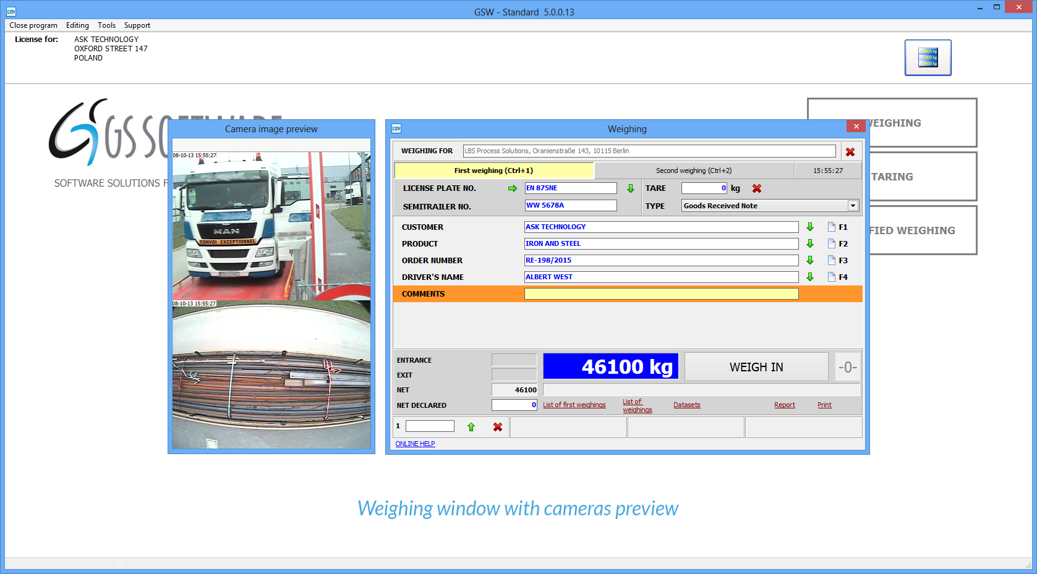Click into the yellow Comments input field
1037x574 pixels.
(x=661, y=294)
